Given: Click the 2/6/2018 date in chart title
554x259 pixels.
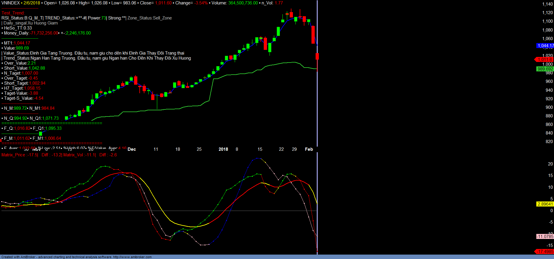Looking at the screenshot, I should (x=32, y=3).
